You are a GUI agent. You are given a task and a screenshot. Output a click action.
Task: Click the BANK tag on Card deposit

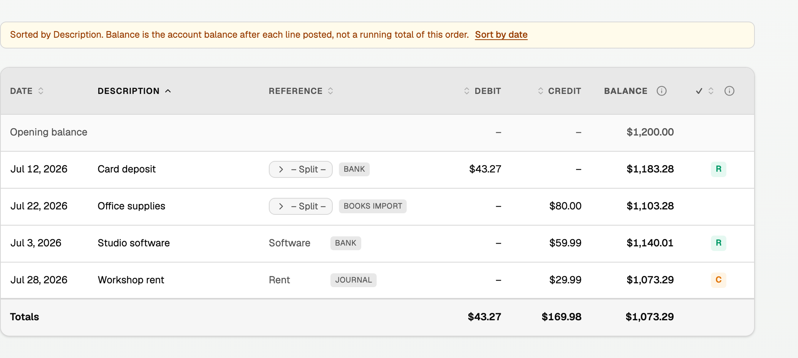coord(354,169)
